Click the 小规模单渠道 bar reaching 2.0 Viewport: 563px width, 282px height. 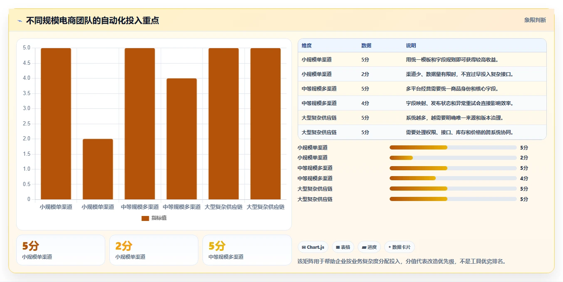pos(98,169)
